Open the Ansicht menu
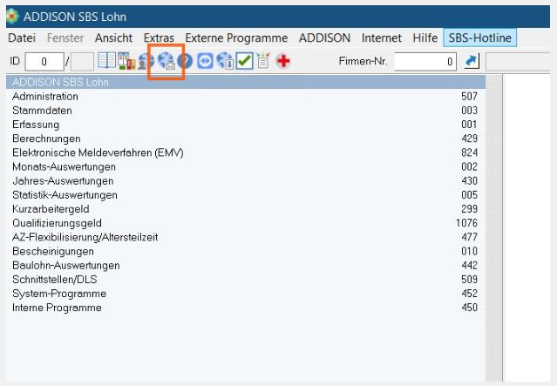 pos(113,37)
